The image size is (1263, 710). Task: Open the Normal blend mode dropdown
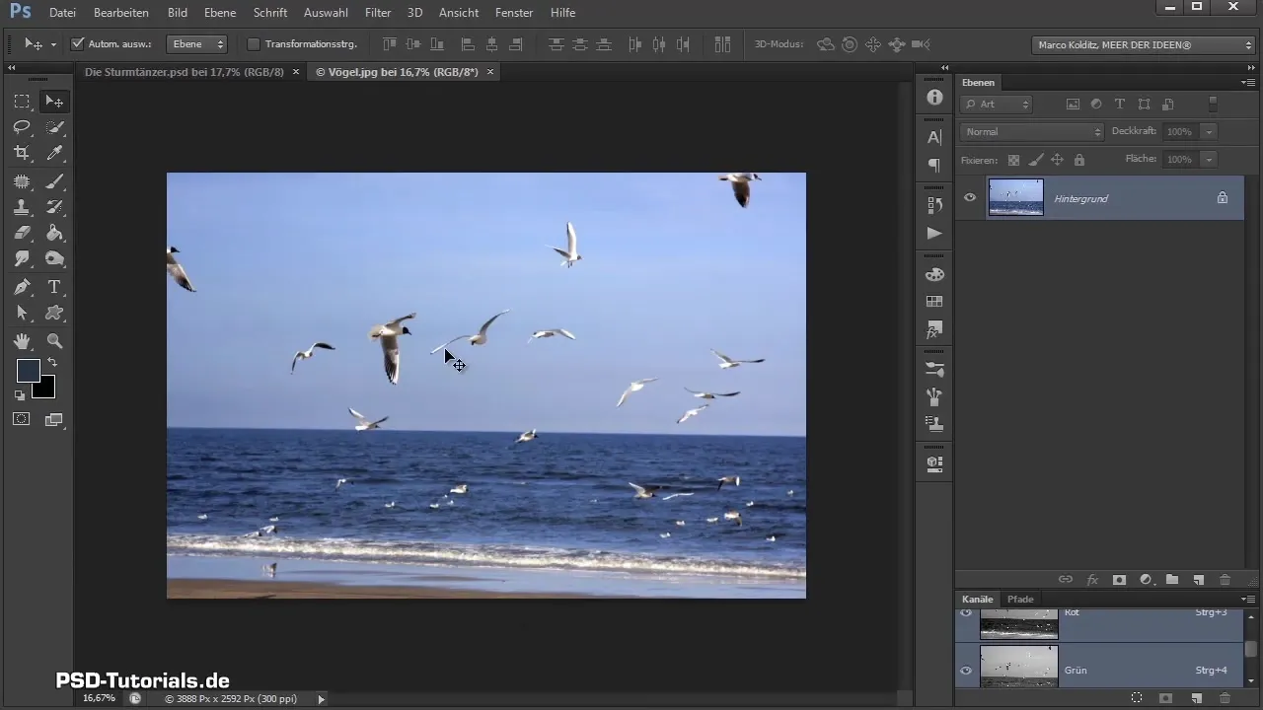pos(1031,131)
